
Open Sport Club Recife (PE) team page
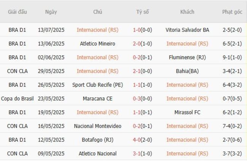98,85
